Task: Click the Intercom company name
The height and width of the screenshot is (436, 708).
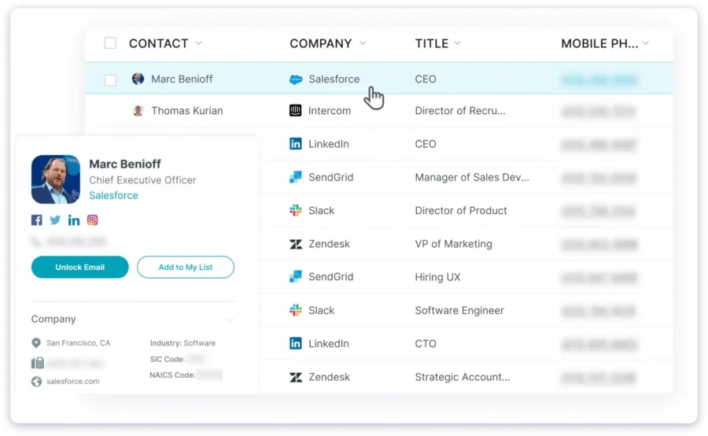Action: coord(329,111)
